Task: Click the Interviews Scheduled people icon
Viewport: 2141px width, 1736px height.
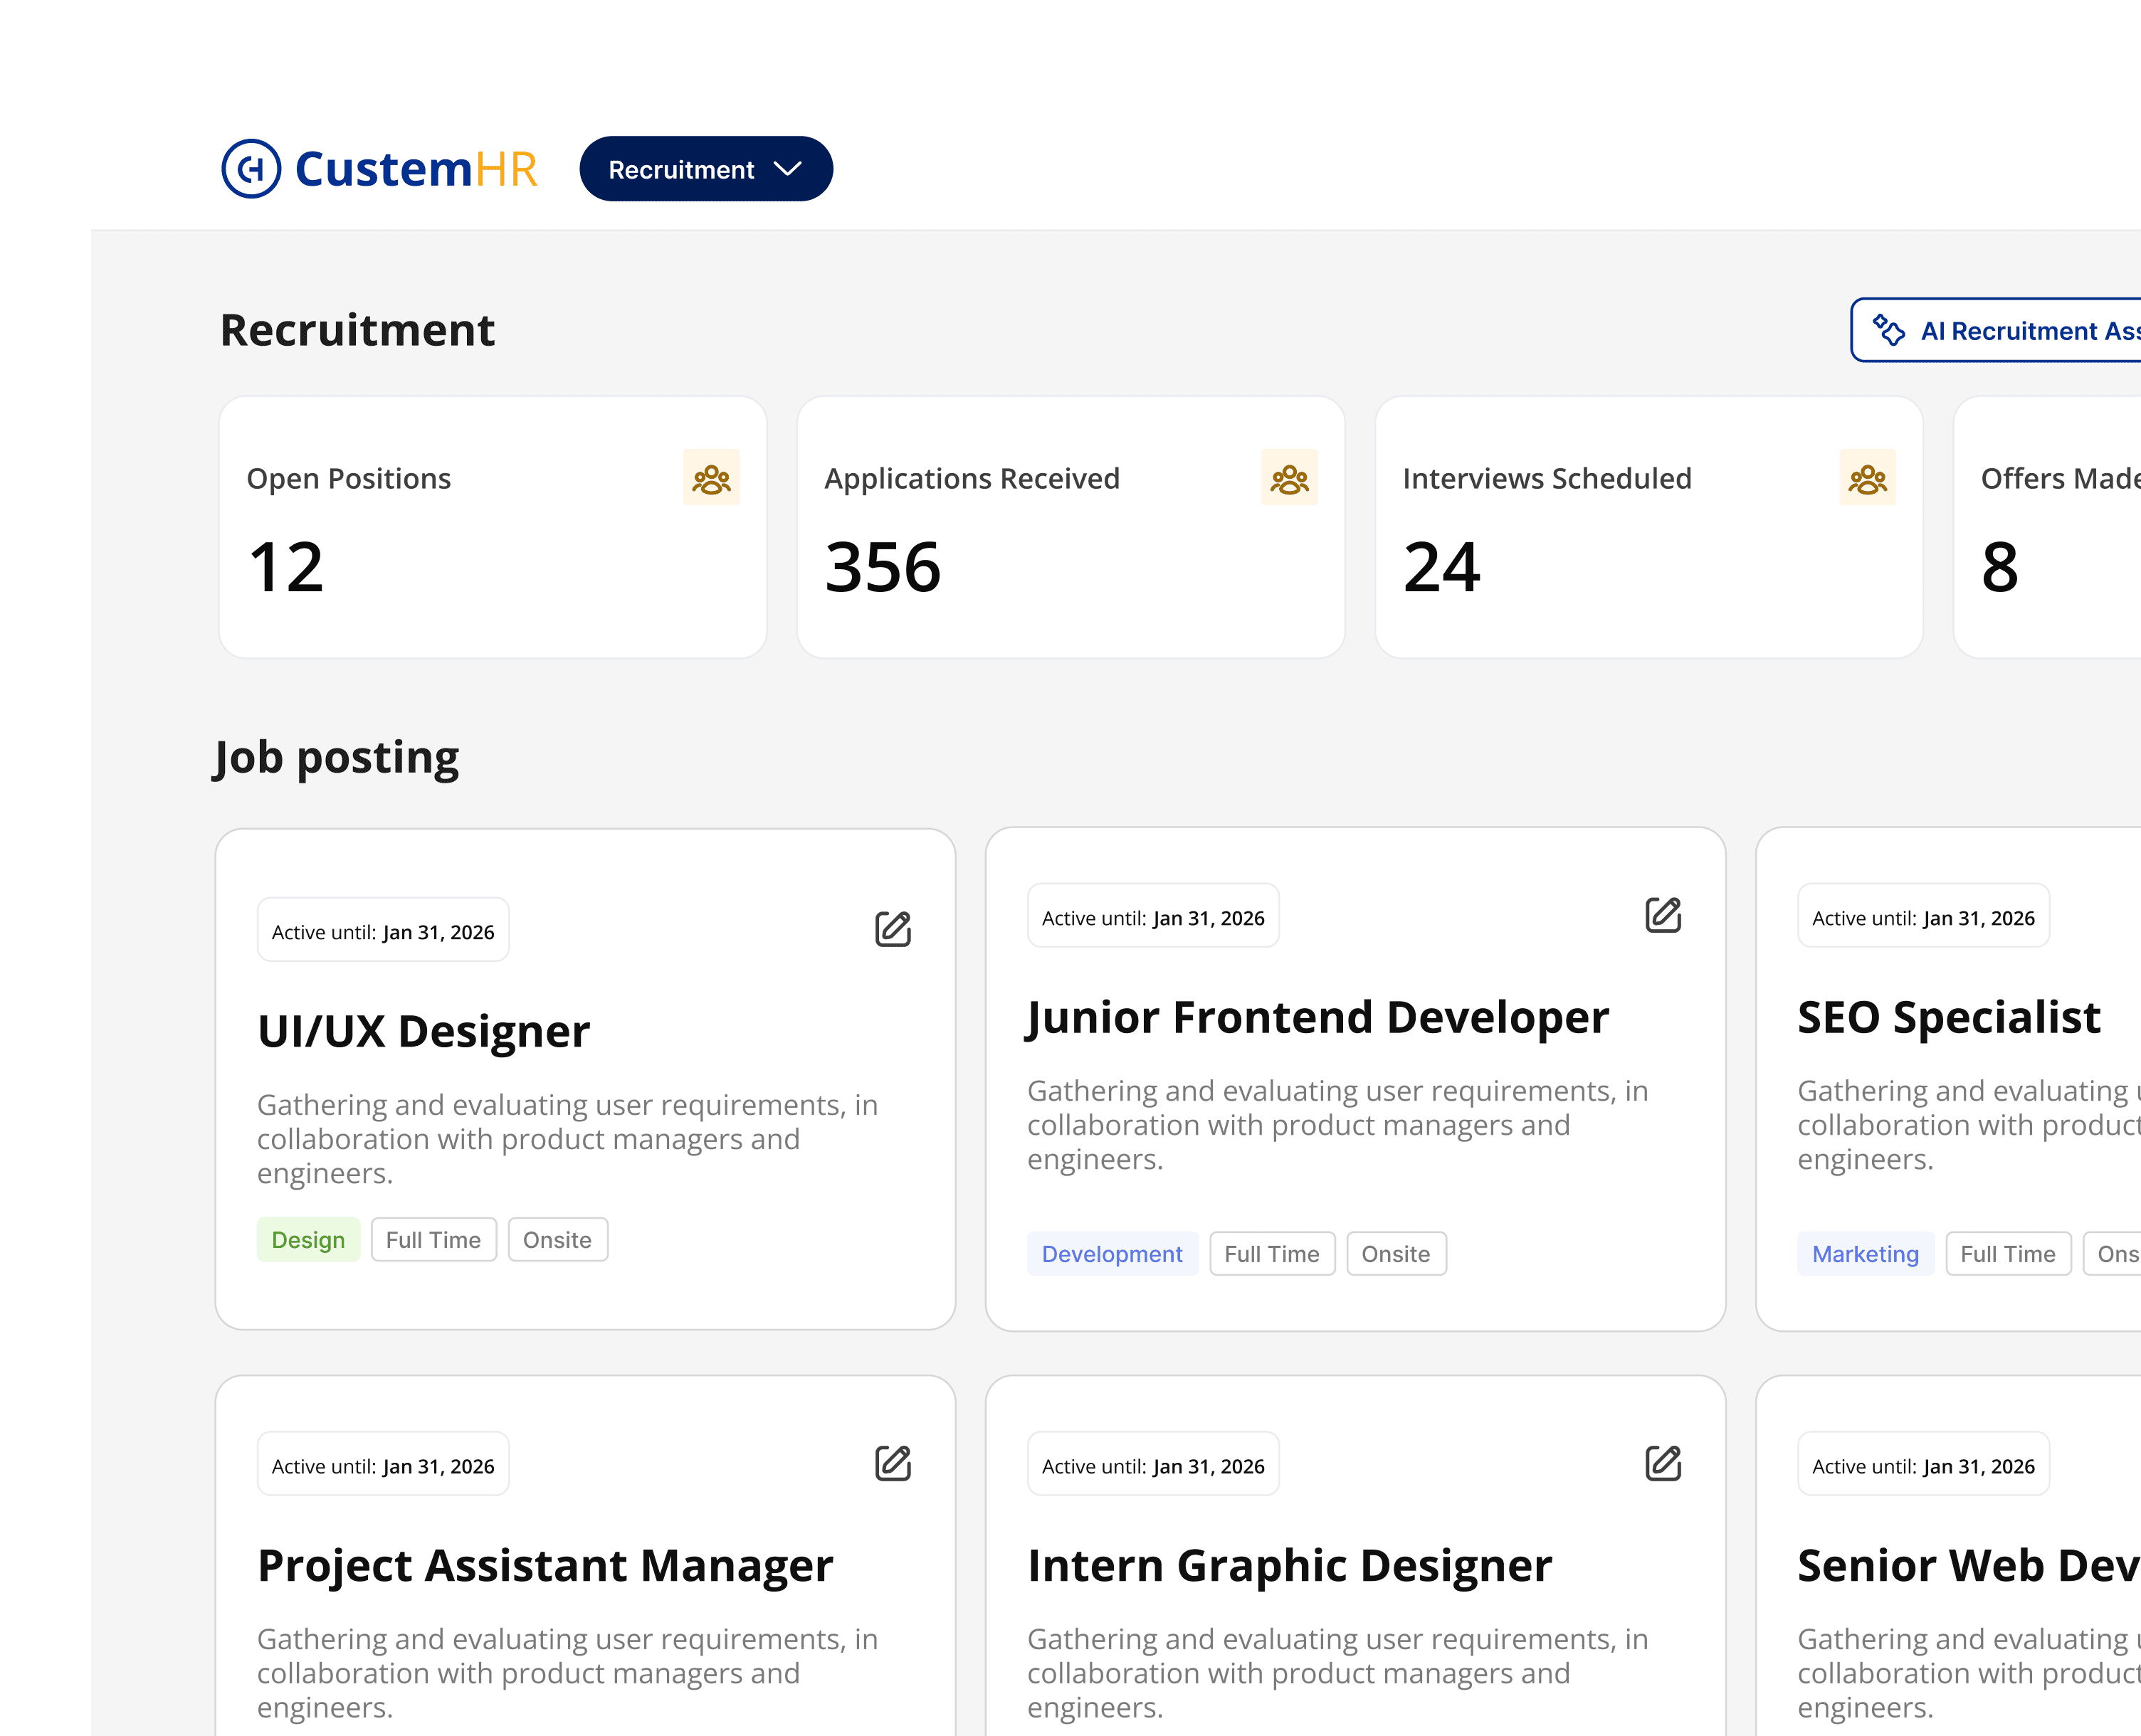Action: (x=1868, y=478)
